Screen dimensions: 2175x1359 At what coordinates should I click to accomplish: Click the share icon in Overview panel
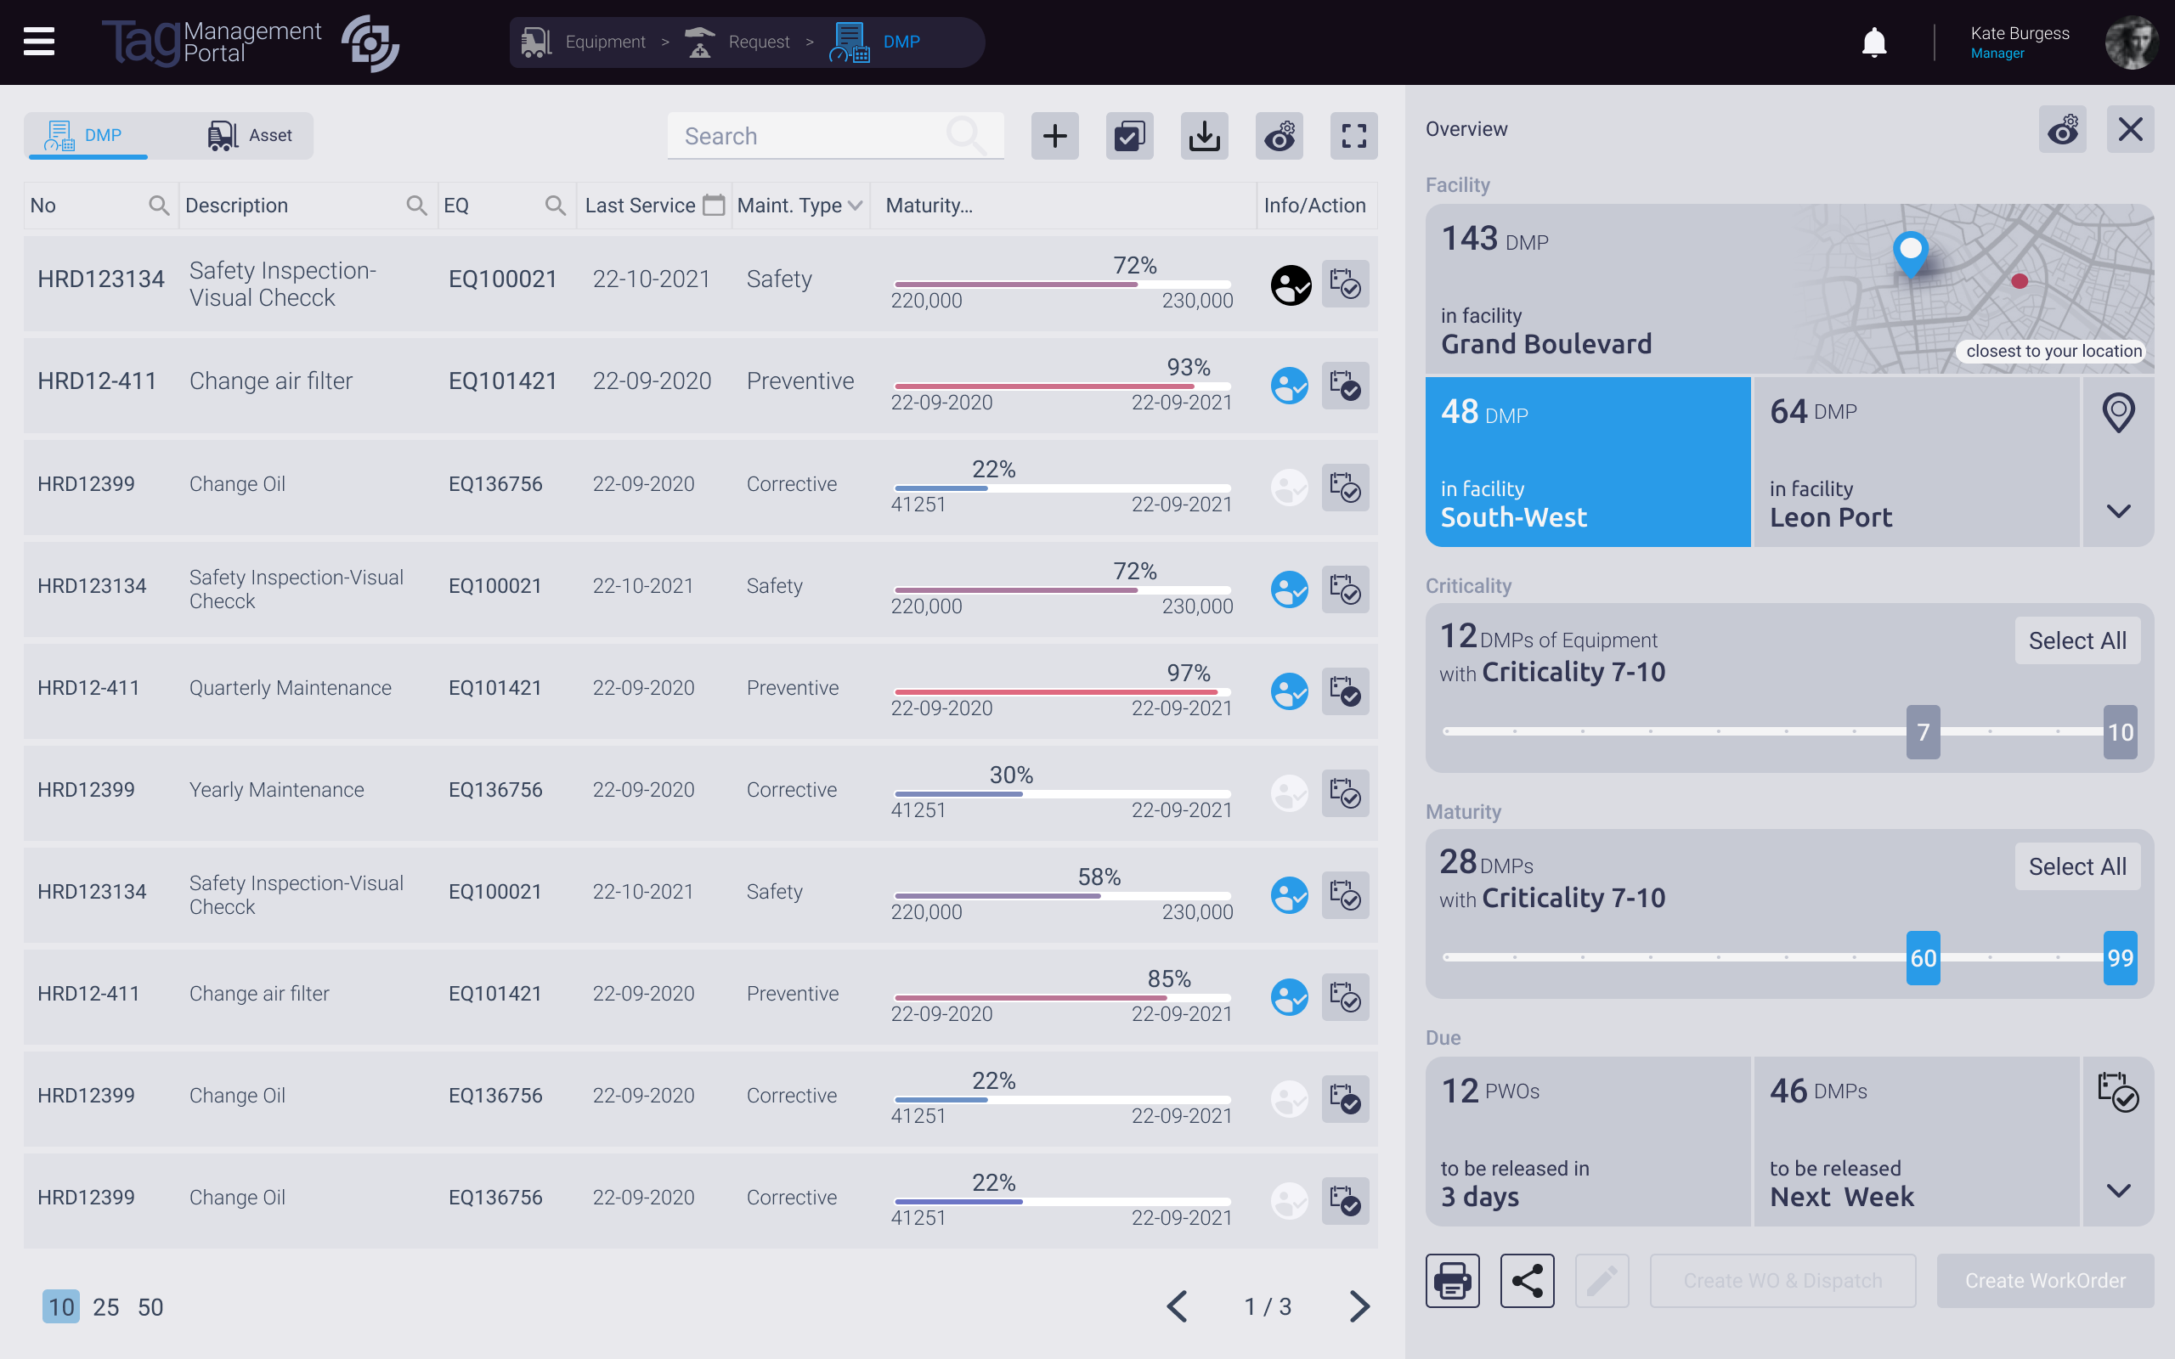tap(1527, 1280)
